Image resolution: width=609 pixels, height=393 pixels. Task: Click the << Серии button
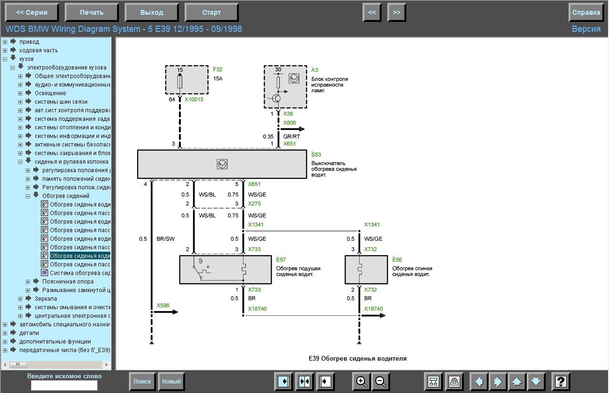[x=32, y=12]
